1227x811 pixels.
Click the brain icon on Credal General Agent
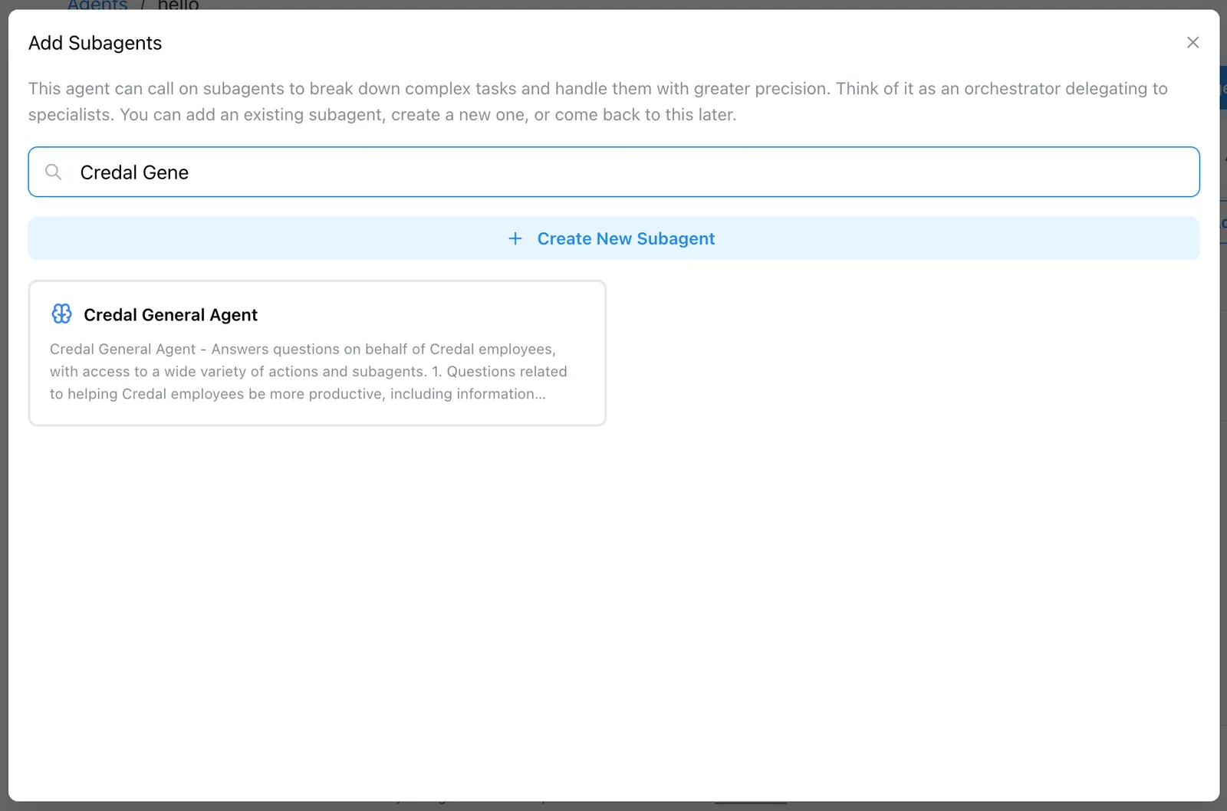click(61, 314)
